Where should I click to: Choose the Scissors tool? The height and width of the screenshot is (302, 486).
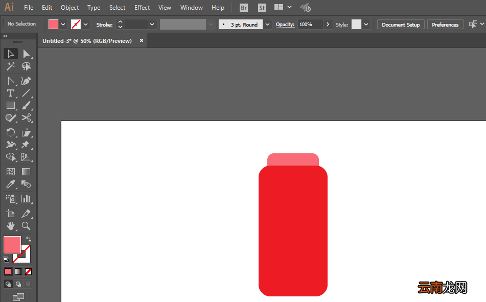27,118
